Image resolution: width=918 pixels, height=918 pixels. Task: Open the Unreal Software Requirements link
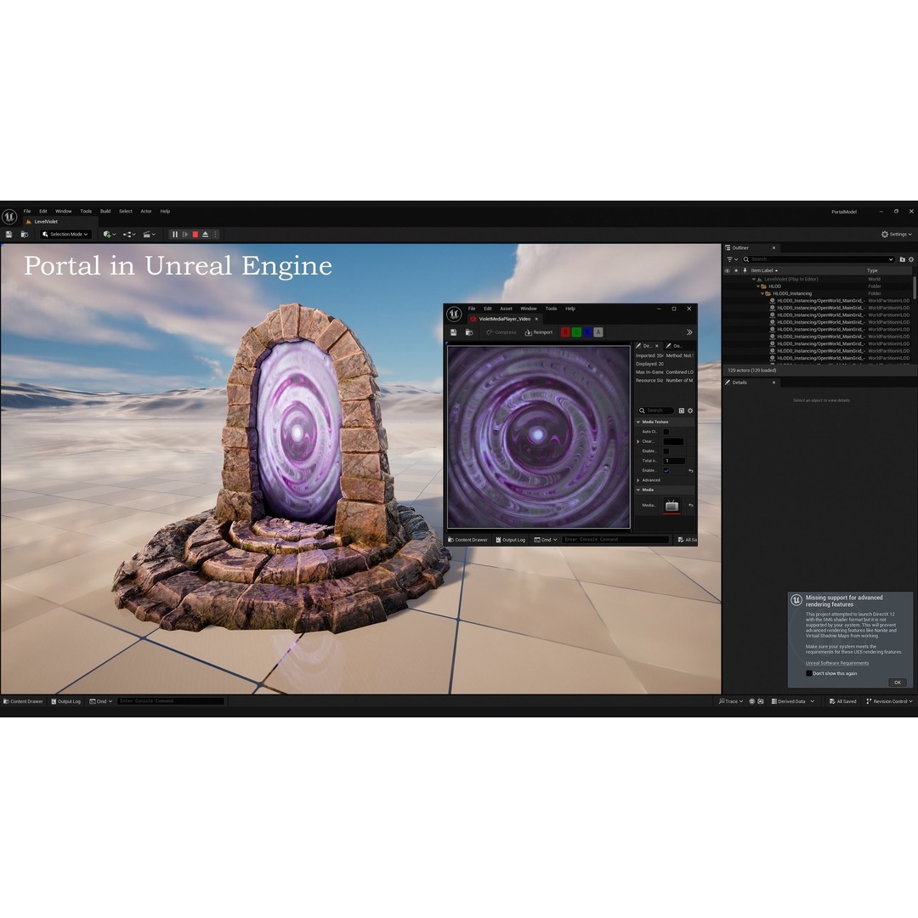tap(836, 662)
